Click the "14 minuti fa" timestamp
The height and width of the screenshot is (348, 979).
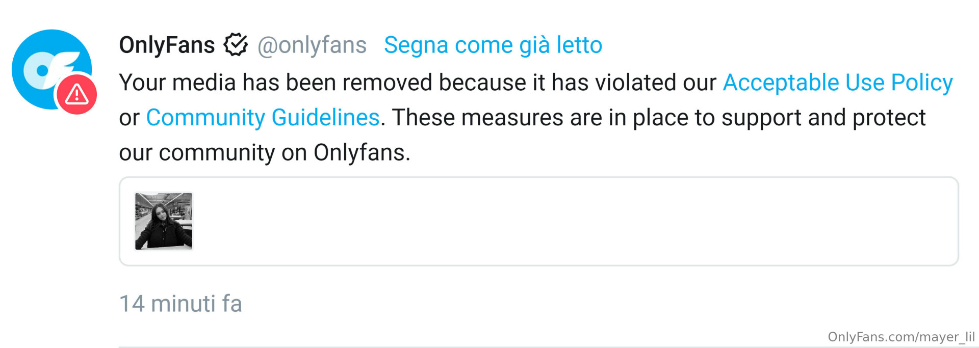pyautogui.click(x=181, y=304)
